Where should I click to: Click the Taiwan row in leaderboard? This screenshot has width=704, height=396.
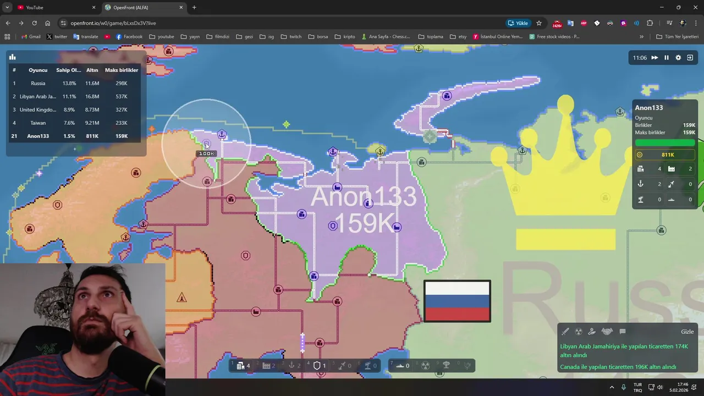coord(75,123)
